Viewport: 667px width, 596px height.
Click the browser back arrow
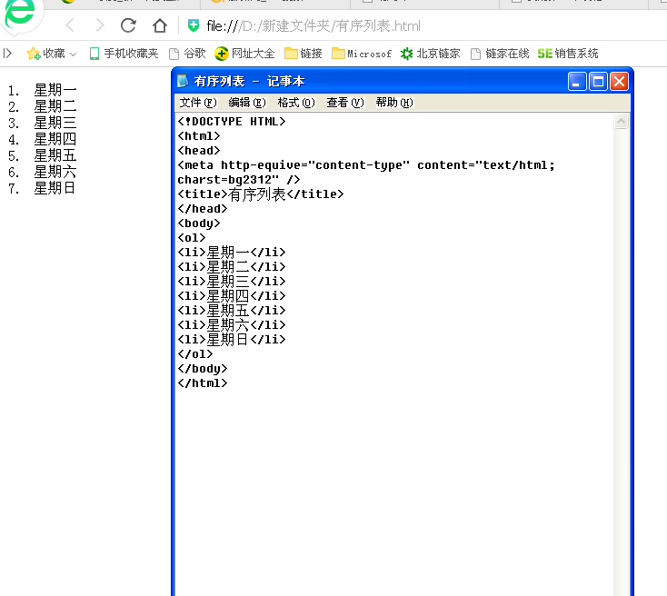(70, 25)
